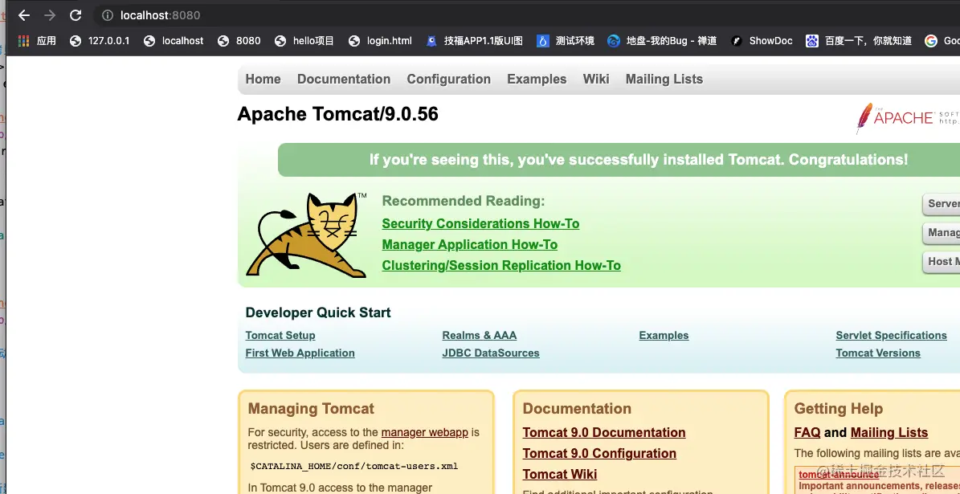
Task: Open Servlet Specifications link
Action: [892, 336]
